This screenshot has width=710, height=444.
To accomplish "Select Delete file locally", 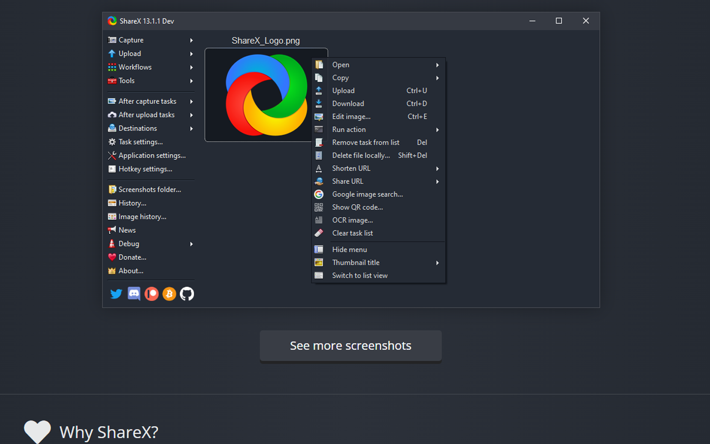I will [x=378, y=155].
